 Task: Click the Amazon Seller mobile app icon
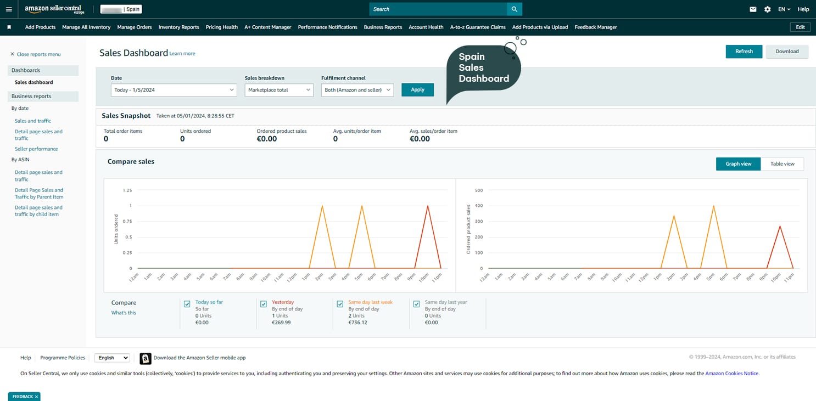tap(146, 358)
